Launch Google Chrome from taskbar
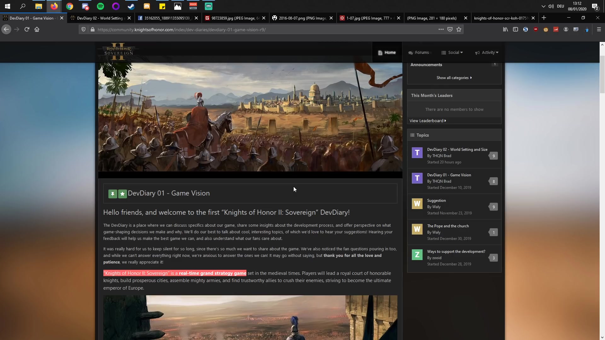 pyautogui.click(x=70, y=6)
